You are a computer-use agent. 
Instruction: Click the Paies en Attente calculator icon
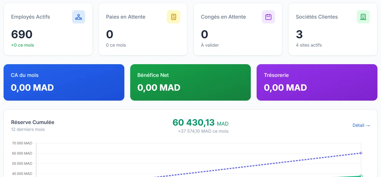click(174, 17)
